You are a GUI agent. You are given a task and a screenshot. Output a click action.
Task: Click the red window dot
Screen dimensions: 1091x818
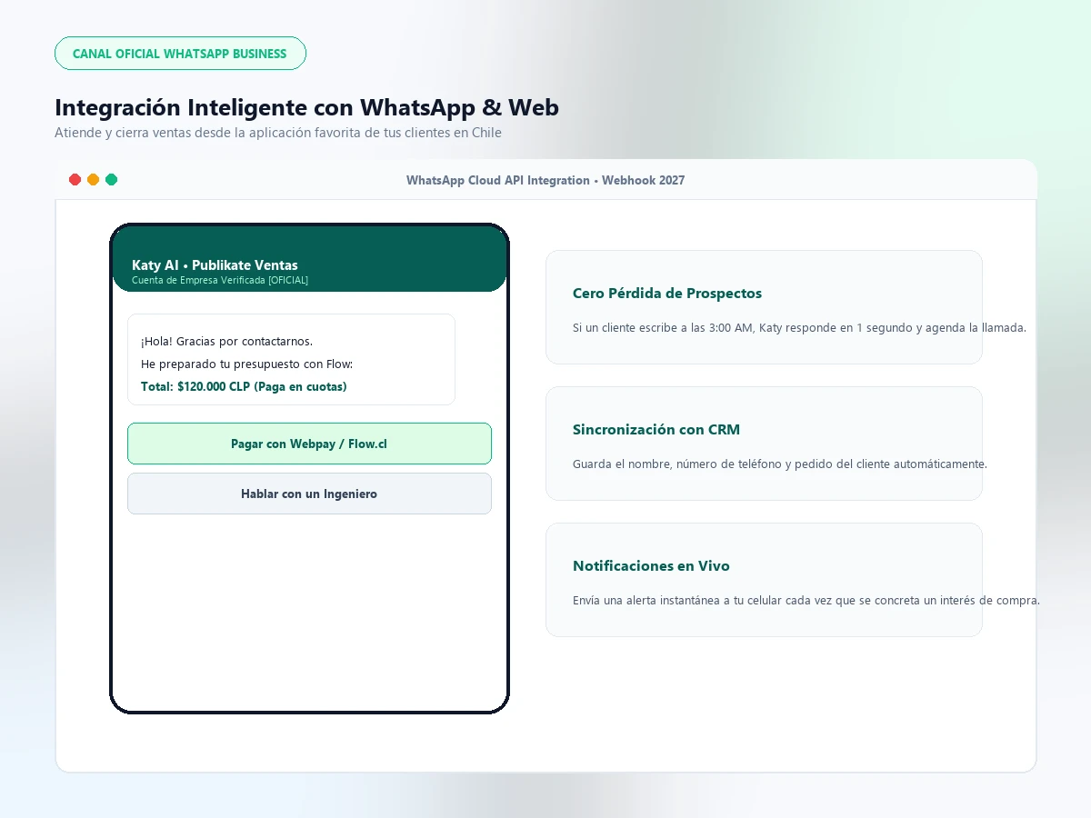point(75,180)
